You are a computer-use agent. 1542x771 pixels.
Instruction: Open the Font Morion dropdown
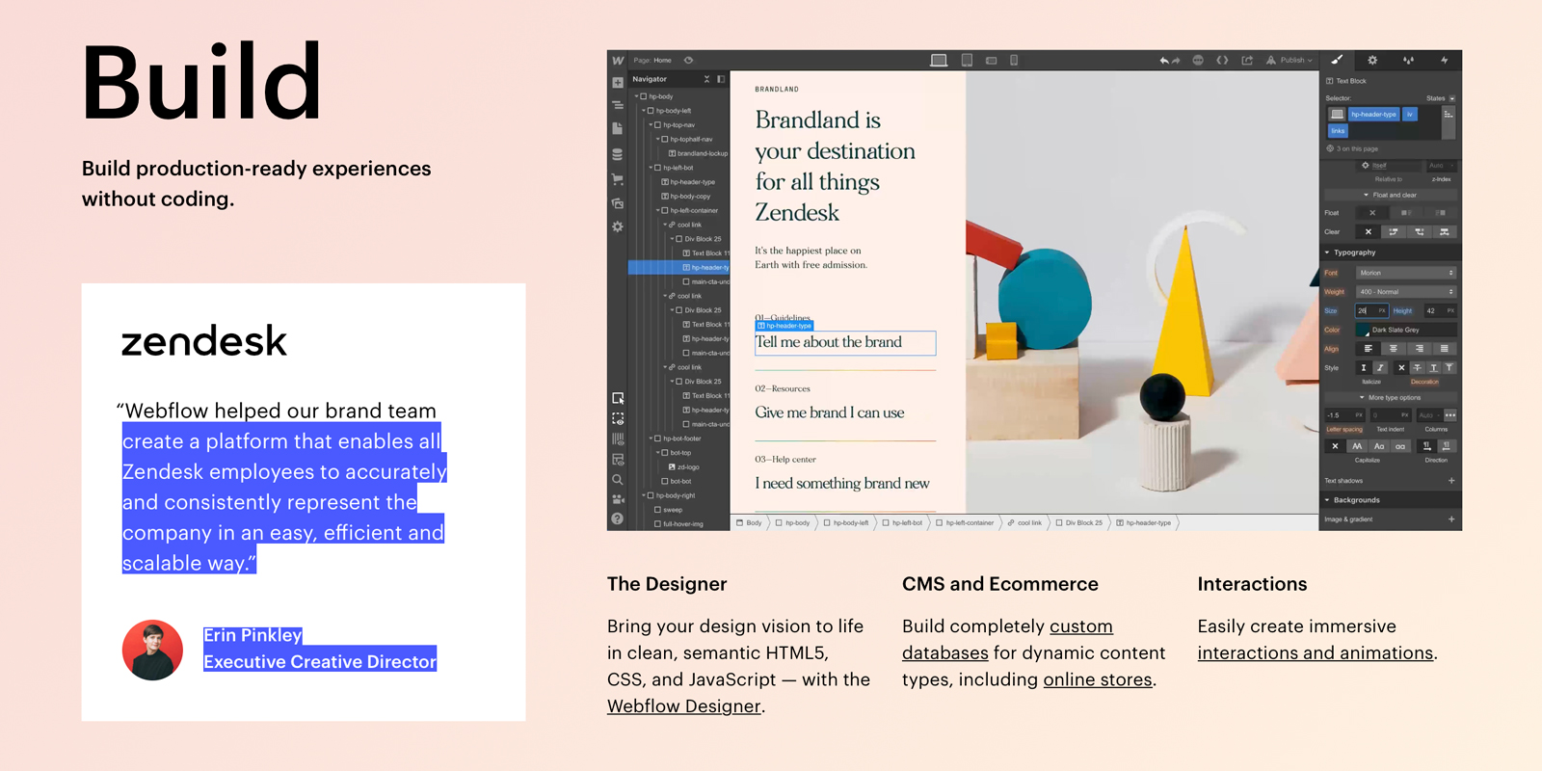click(1405, 273)
